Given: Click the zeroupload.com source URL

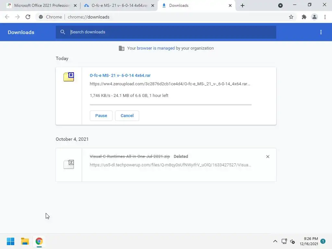Looking at the screenshot, I should click(170, 84).
